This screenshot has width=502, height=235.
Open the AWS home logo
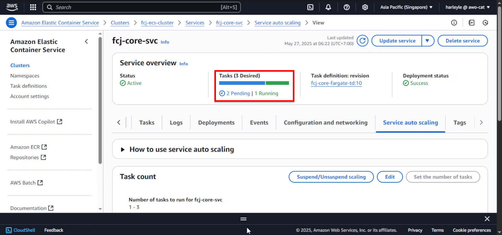point(12,7)
